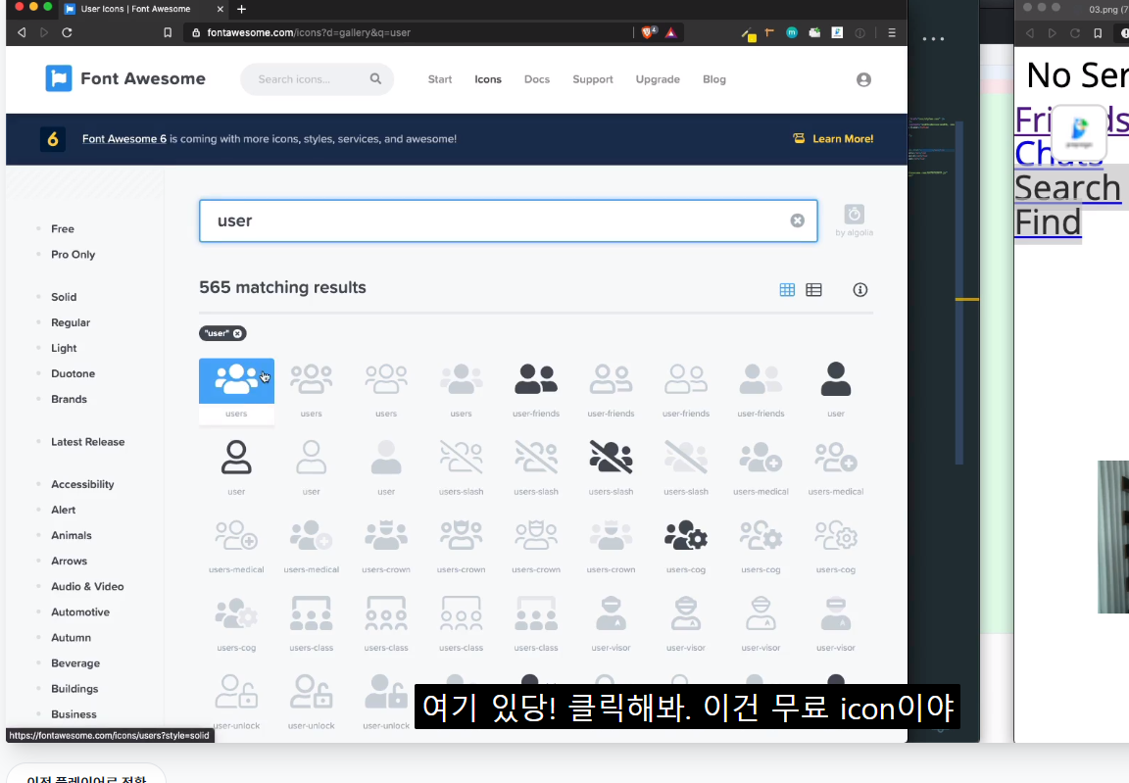Viewport: 1129px width, 783px height.
Task: Switch to table list view of results
Action: pos(813,290)
